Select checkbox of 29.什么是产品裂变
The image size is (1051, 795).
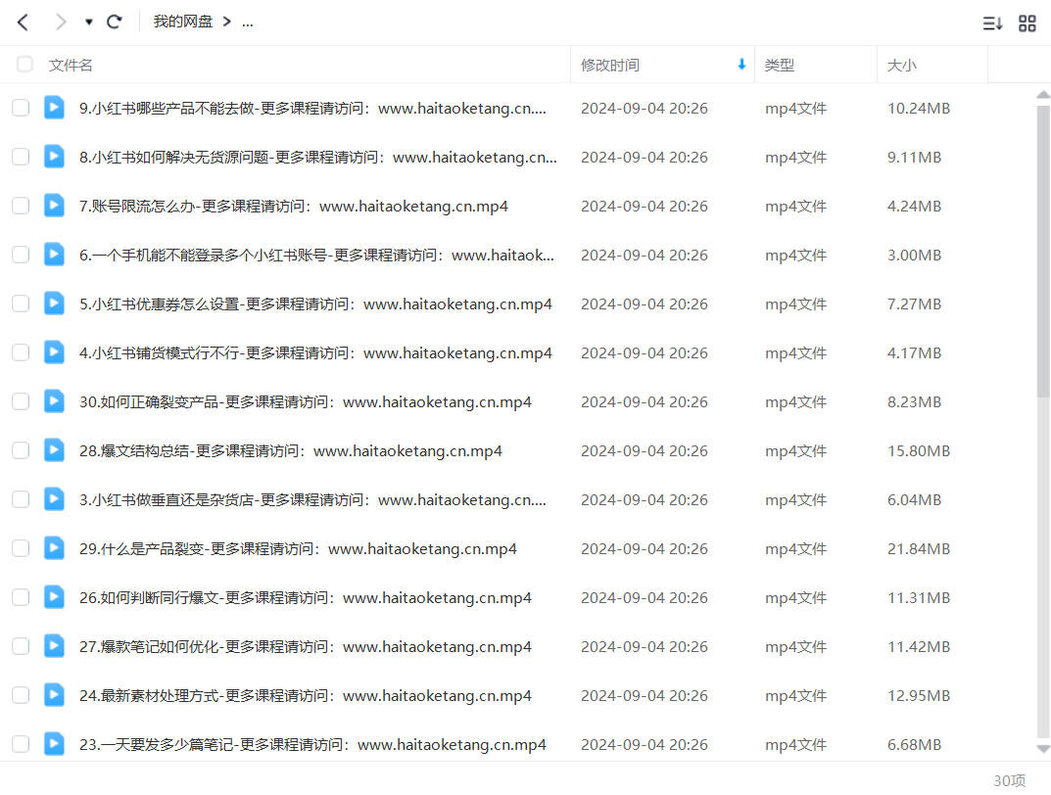21,548
